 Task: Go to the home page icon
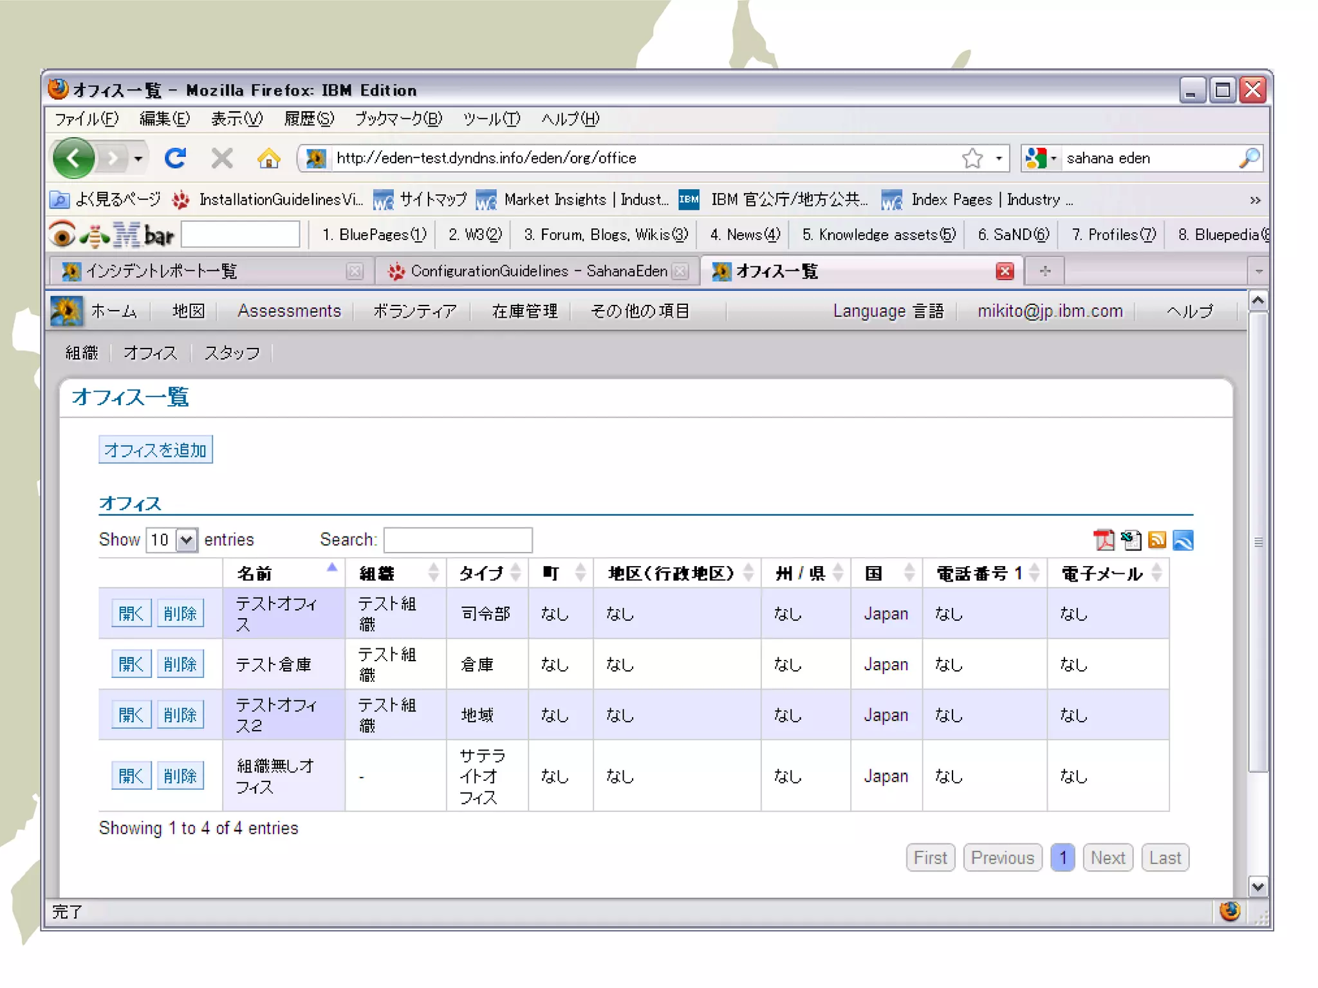[268, 158]
